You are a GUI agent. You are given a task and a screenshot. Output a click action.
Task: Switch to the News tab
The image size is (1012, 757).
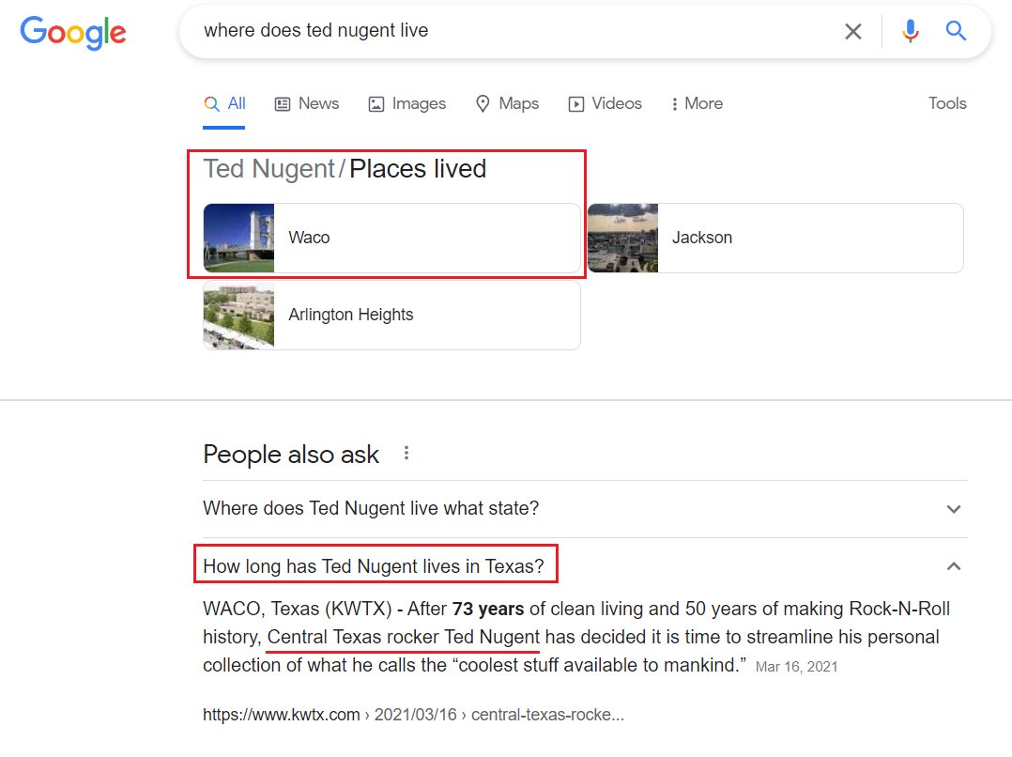[x=307, y=104]
